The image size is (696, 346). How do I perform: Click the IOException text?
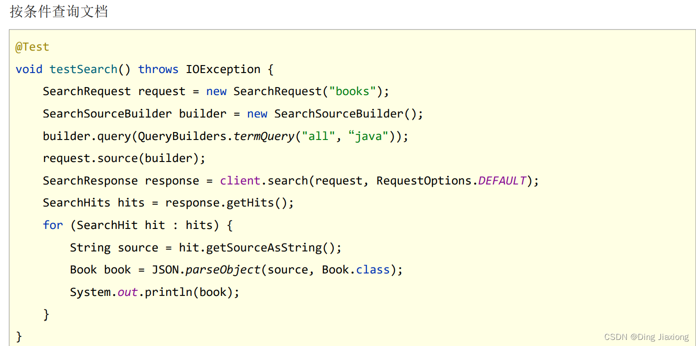click(223, 69)
